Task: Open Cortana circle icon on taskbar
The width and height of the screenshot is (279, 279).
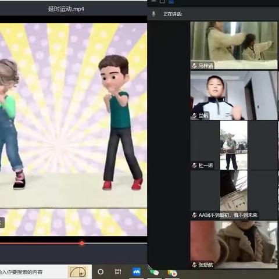Action: point(101,272)
